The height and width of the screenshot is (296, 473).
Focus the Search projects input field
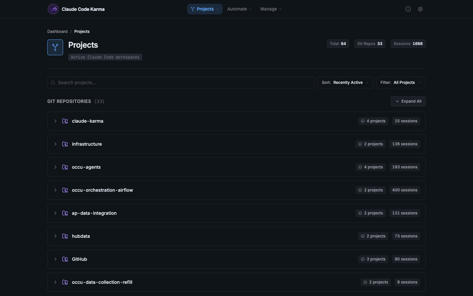point(181,83)
